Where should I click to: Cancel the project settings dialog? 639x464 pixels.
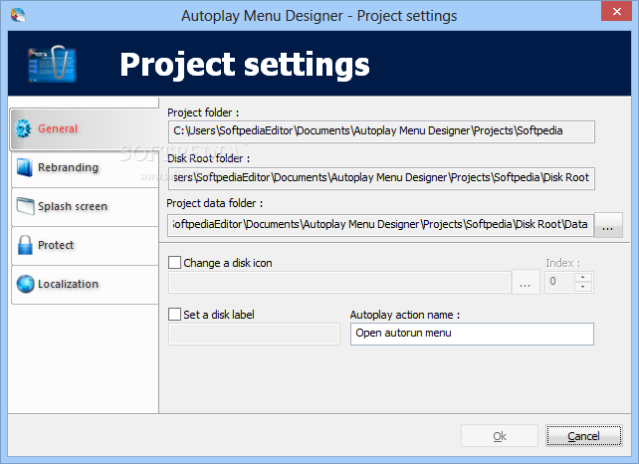click(583, 436)
